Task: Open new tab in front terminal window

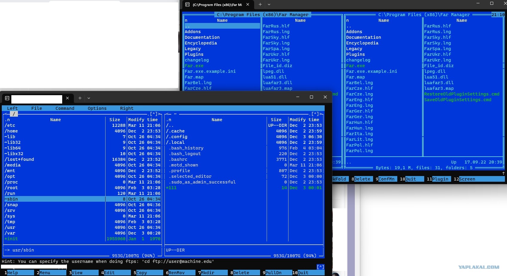Action: [80, 98]
